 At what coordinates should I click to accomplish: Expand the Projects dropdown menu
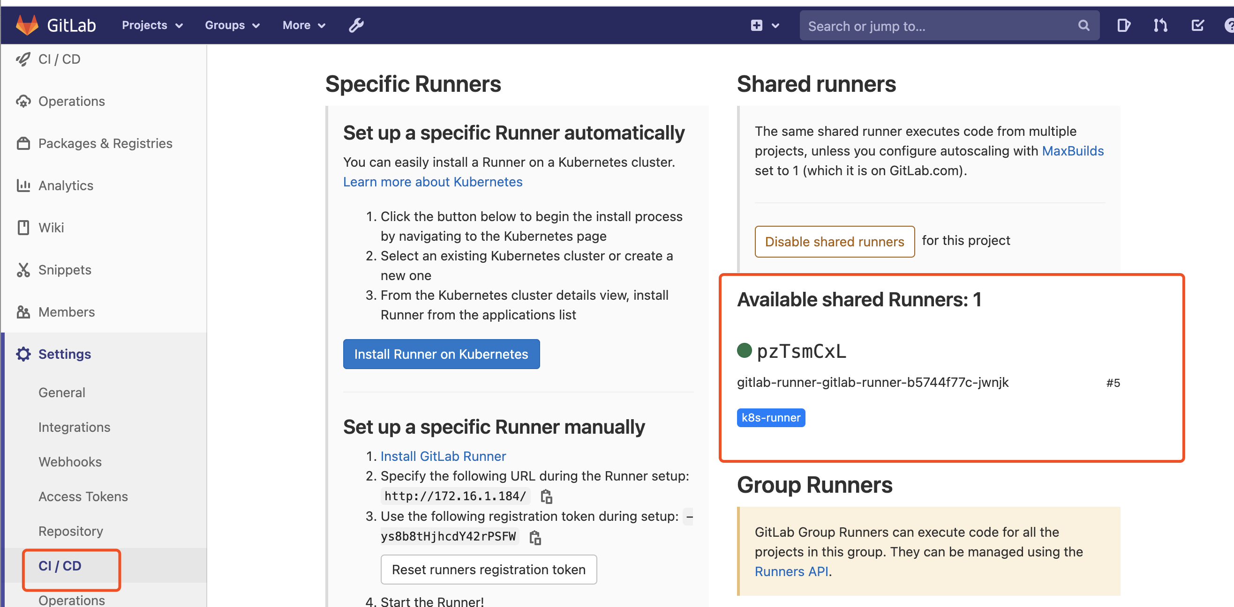tap(152, 25)
